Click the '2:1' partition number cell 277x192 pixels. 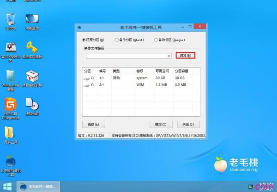pos(102,85)
